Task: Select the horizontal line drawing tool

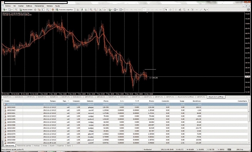Action: coord(197,10)
